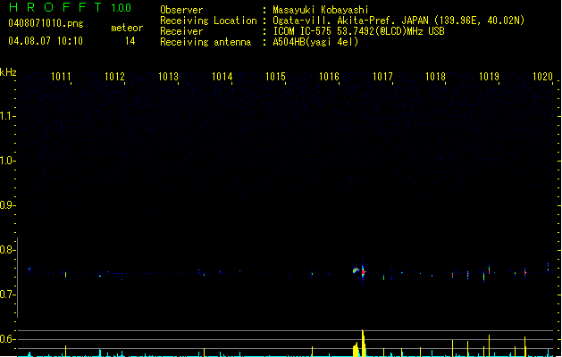The image size is (562, 357).
Task: Click the kHz axis unit label
Action: [x=8, y=72]
